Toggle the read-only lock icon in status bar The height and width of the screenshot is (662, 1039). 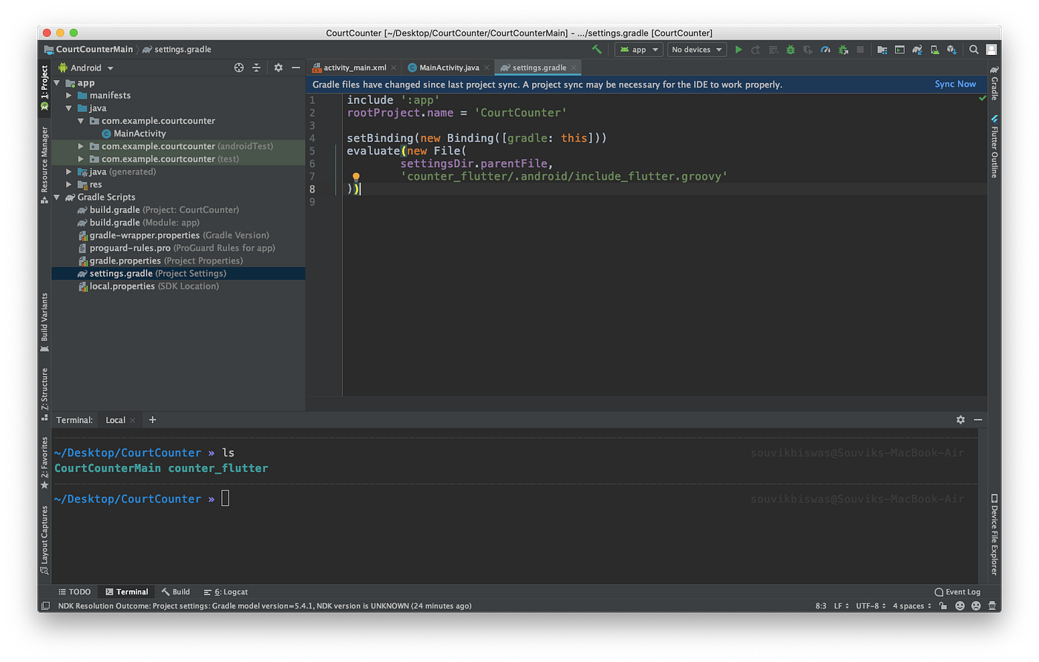tap(943, 606)
